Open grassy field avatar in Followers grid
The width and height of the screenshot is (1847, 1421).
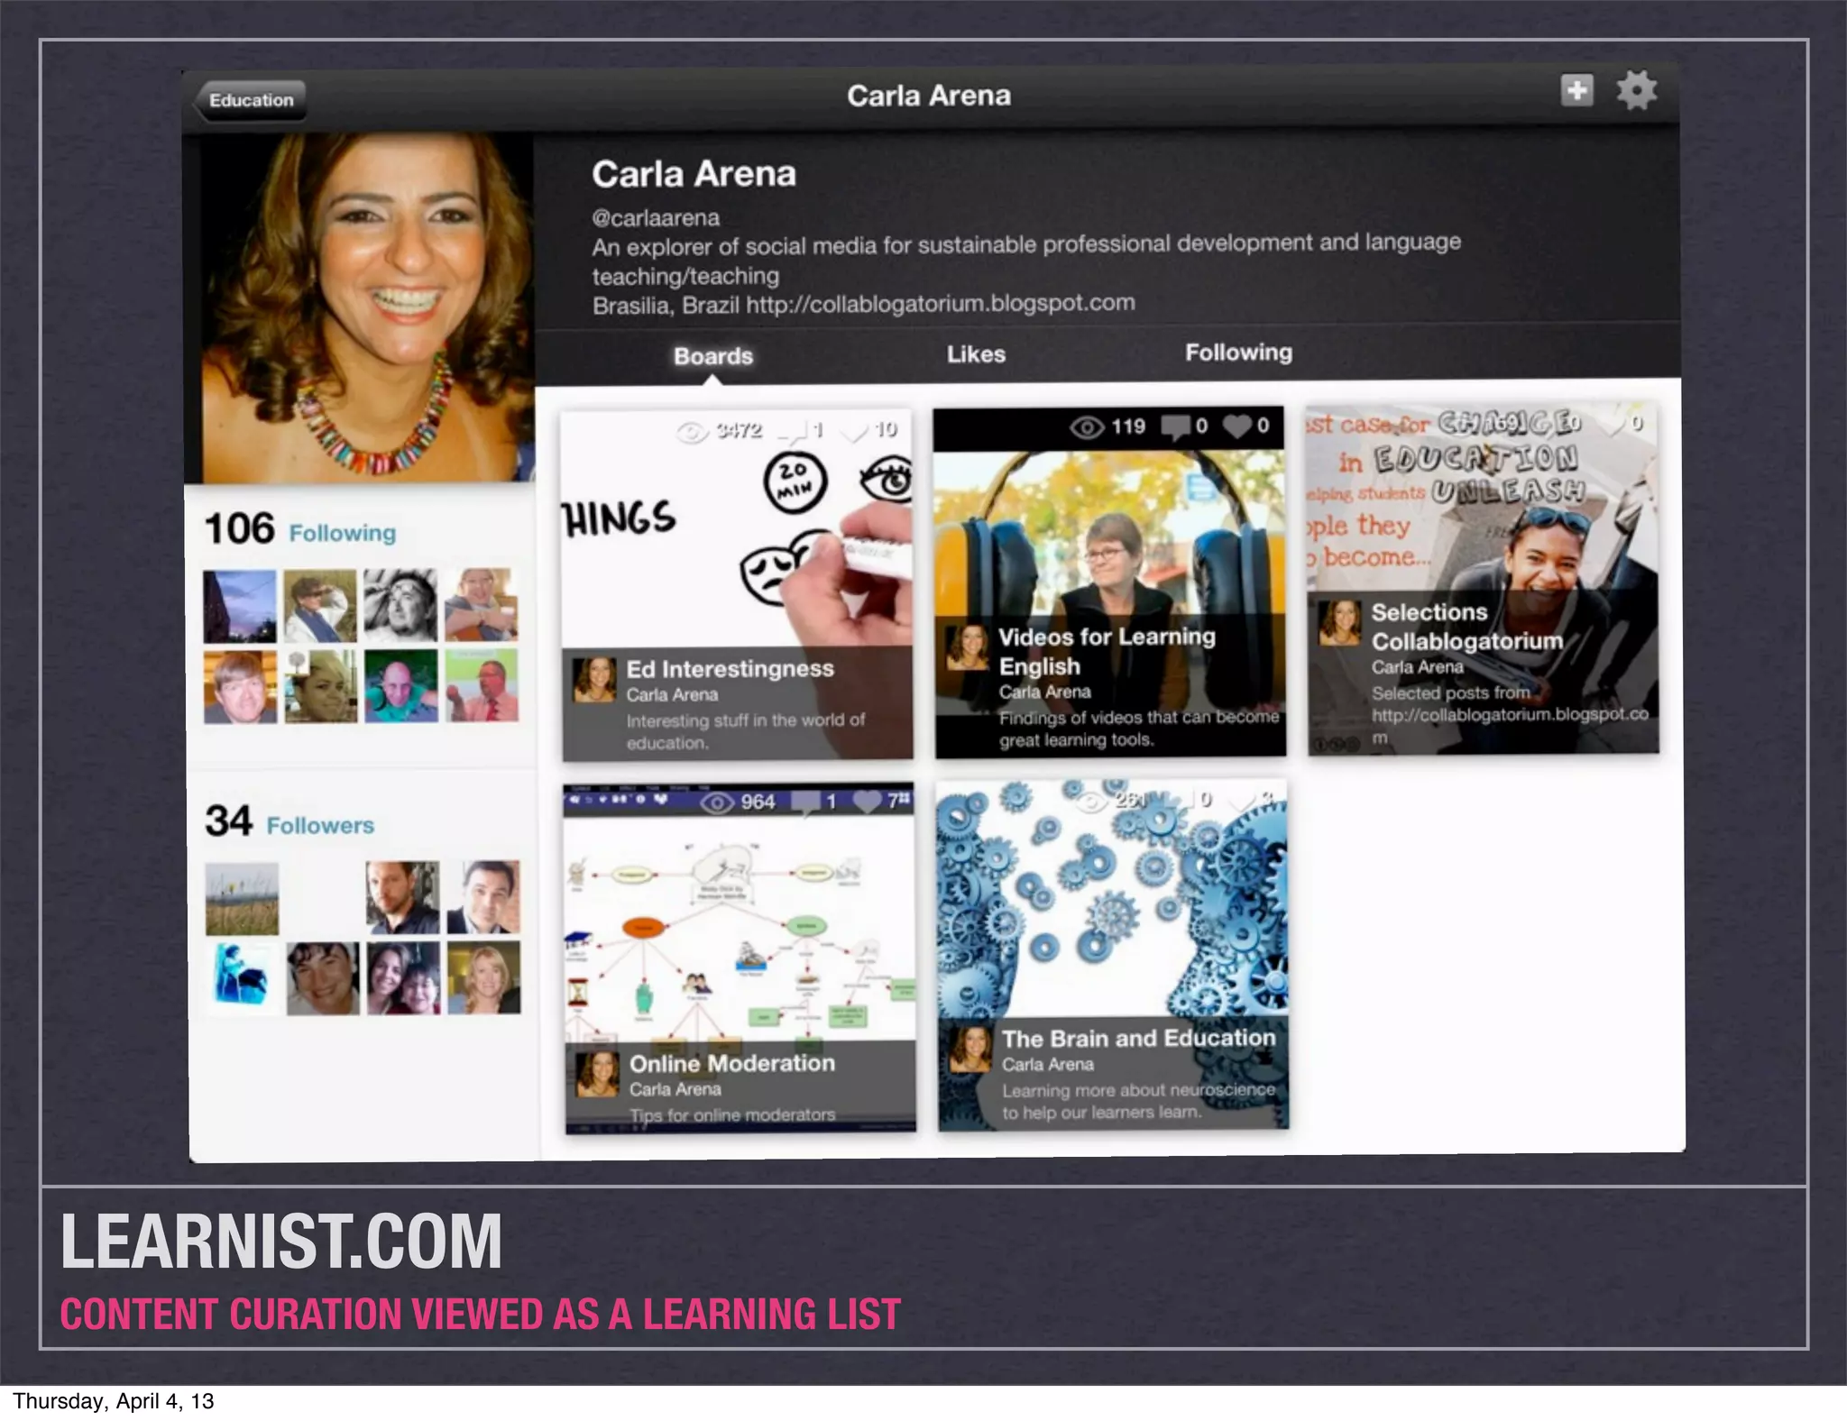(242, 898)
